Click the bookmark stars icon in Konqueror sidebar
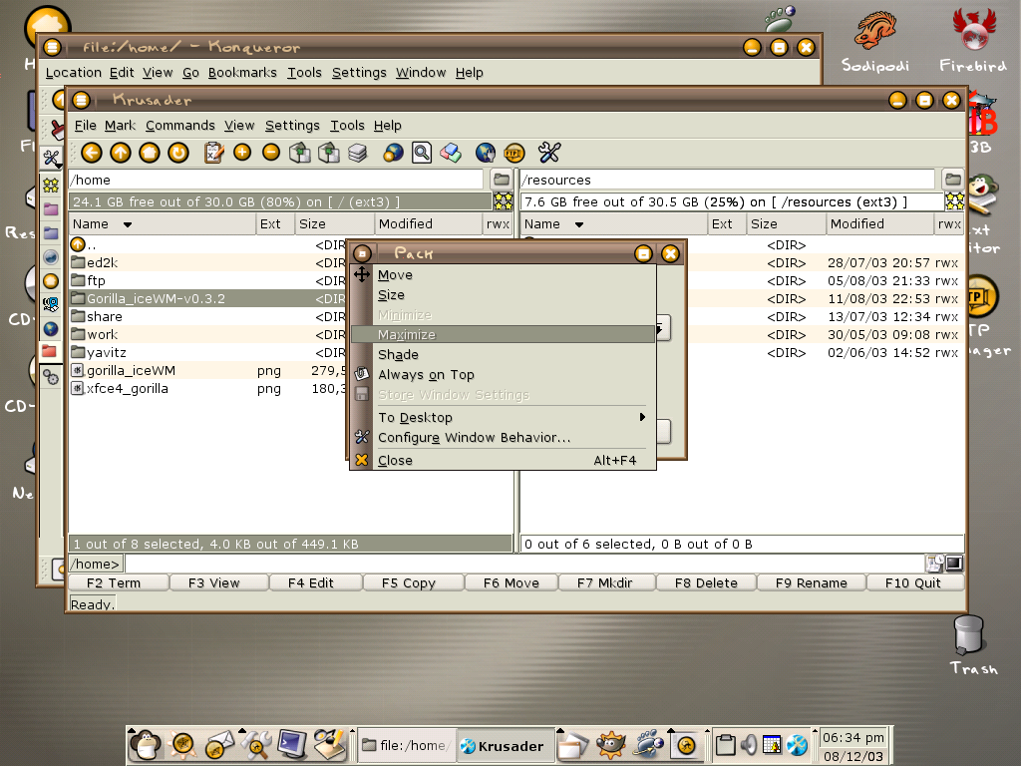1021x766 pixels. click(x=51, y=185)
